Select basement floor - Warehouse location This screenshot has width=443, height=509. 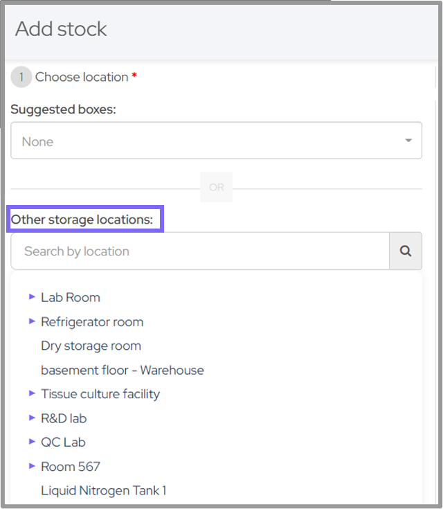click(x=123, y=370)
